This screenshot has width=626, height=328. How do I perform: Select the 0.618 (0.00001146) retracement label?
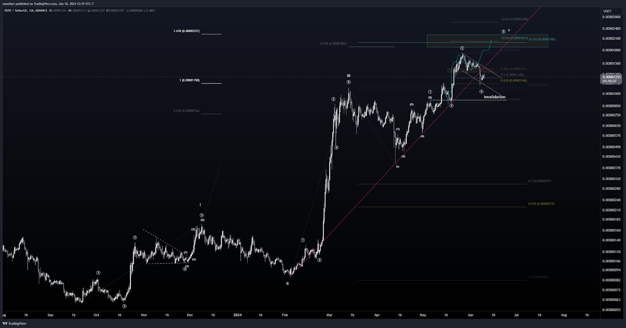[514, 80]
